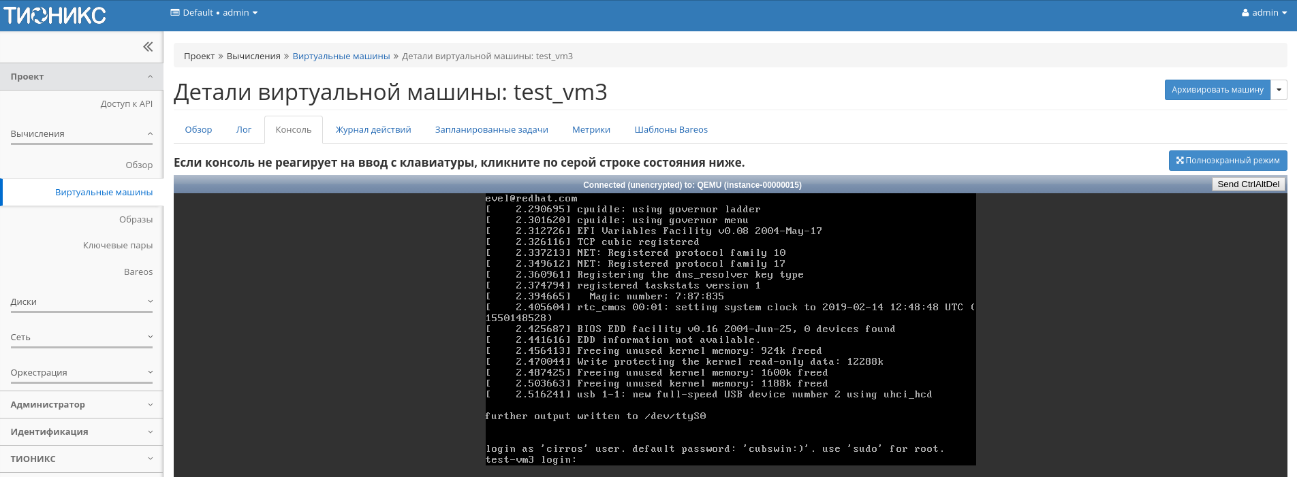Open dropdown arrow next to Архивировать машину

click(1279, 89)
